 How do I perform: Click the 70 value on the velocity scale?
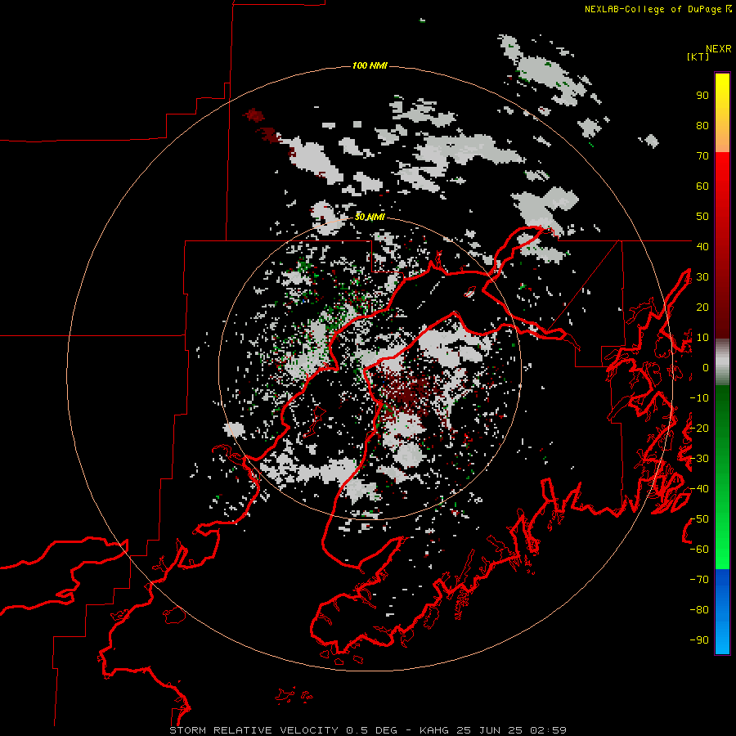coord(702,156)
